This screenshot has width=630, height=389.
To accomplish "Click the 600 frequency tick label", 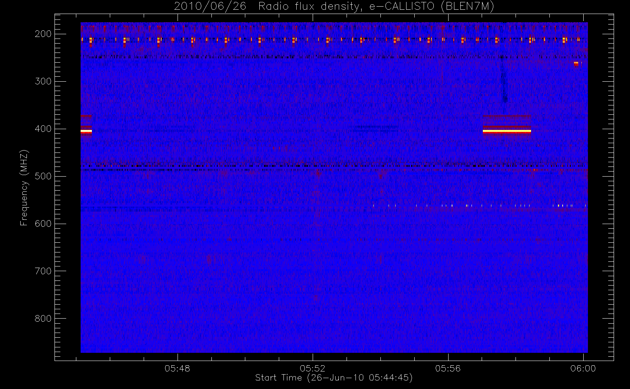I will pyautogui.click(x=43, y=224).
